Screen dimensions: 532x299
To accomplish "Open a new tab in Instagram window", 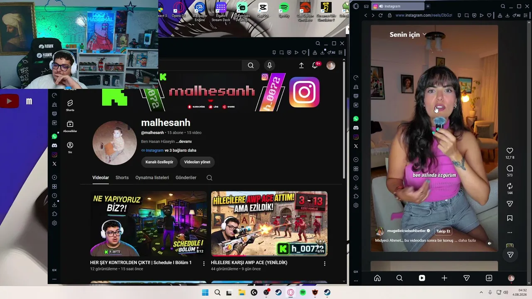I will coord(428,6).
